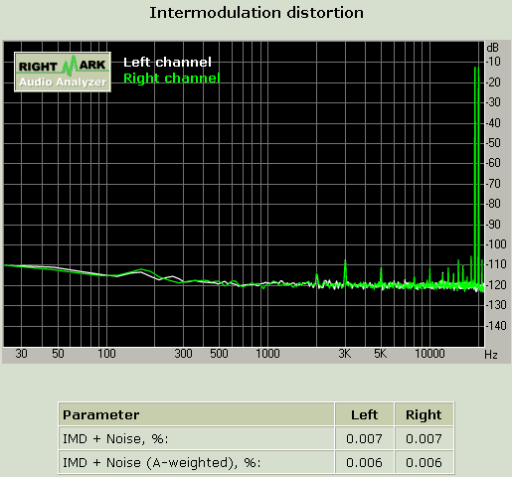Click Left value 0.007 for IMD + Noise

tap(364, 438)
